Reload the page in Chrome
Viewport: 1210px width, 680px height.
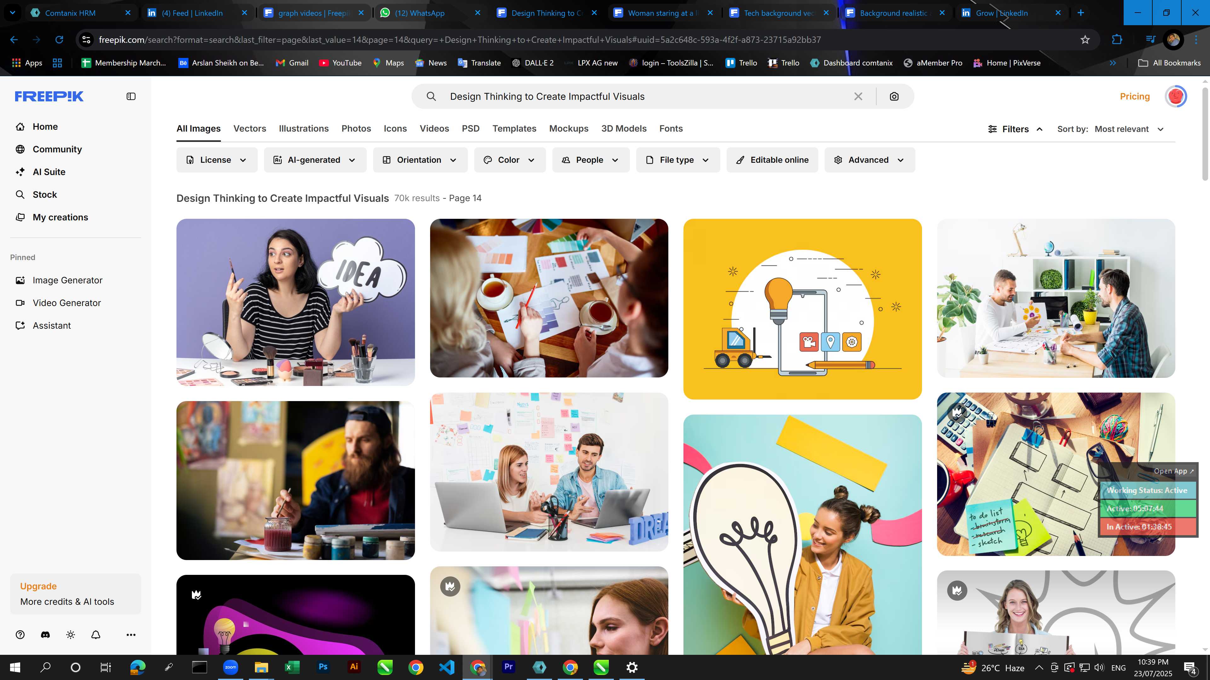coord(59,40)
